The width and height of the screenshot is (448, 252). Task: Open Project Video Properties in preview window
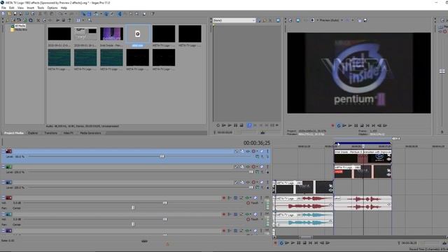click(x=290, y=20)
